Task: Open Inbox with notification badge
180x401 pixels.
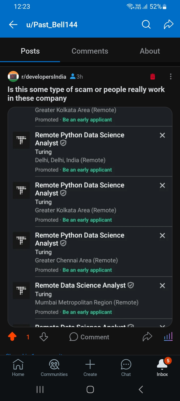Action: click(x=162, y=367)
